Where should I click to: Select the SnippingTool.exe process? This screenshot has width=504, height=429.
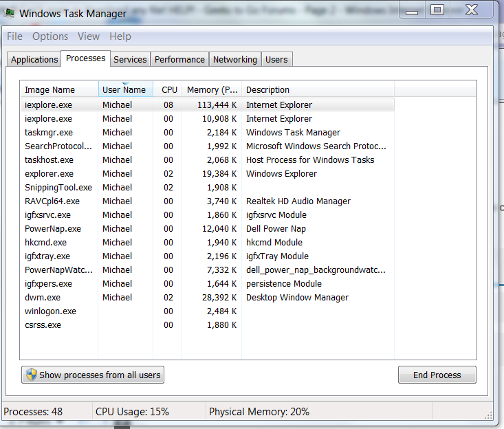point(208,188)
